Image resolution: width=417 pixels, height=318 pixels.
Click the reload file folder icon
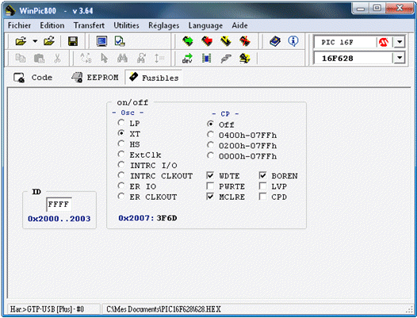(49, 41)
